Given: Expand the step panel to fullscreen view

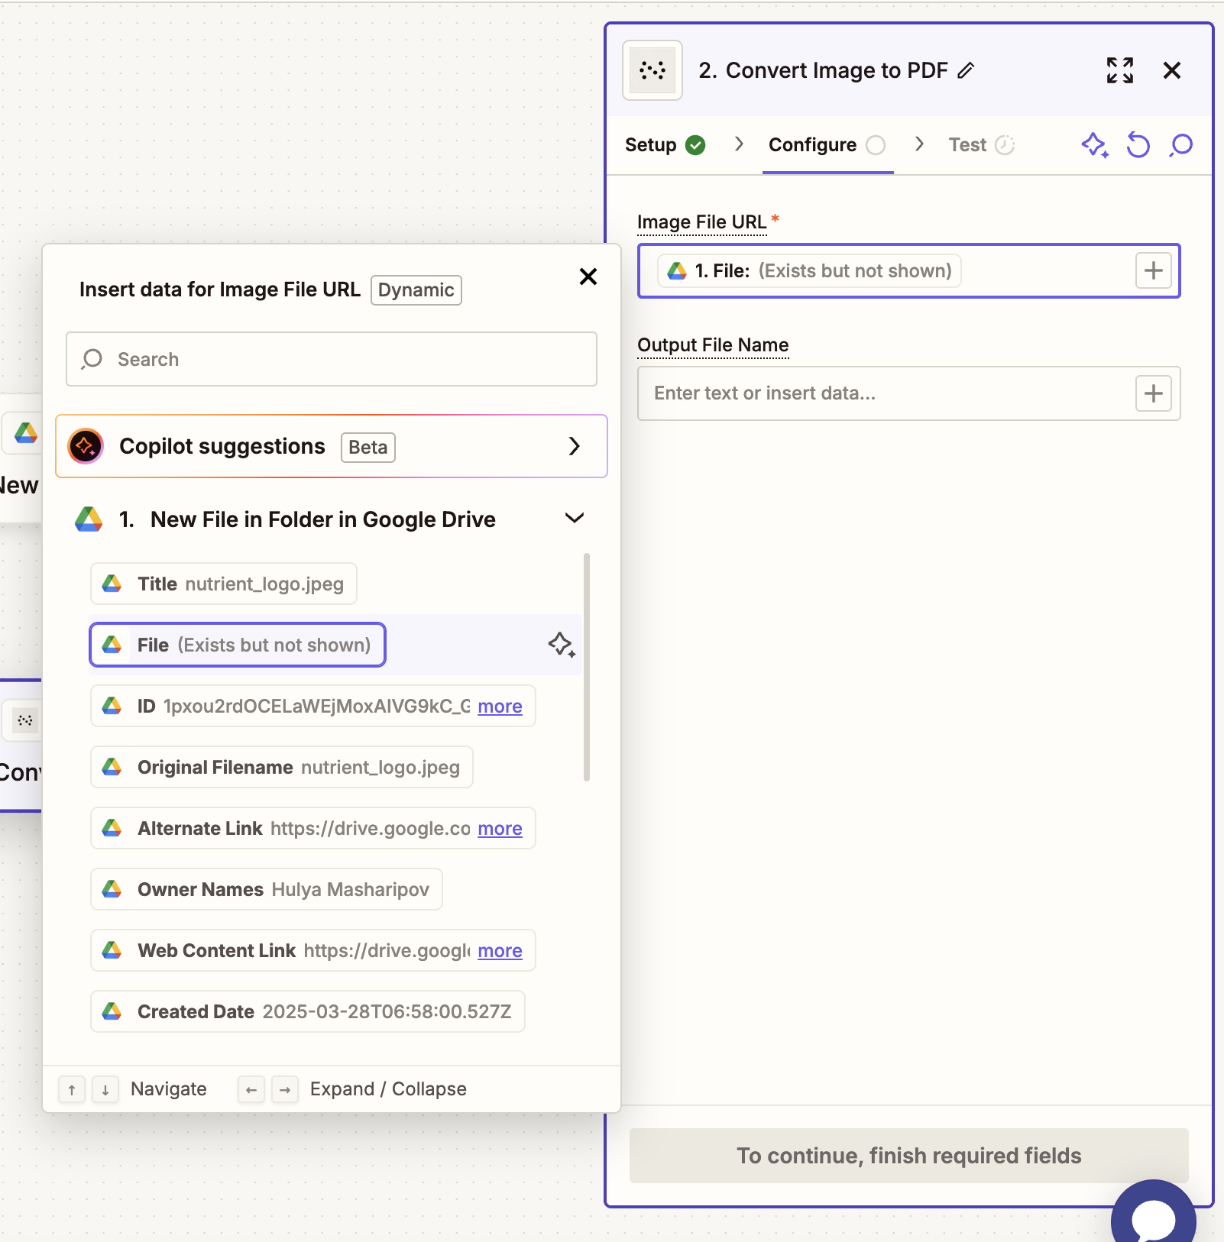Looking at the screenshot, I should 1120,70.
